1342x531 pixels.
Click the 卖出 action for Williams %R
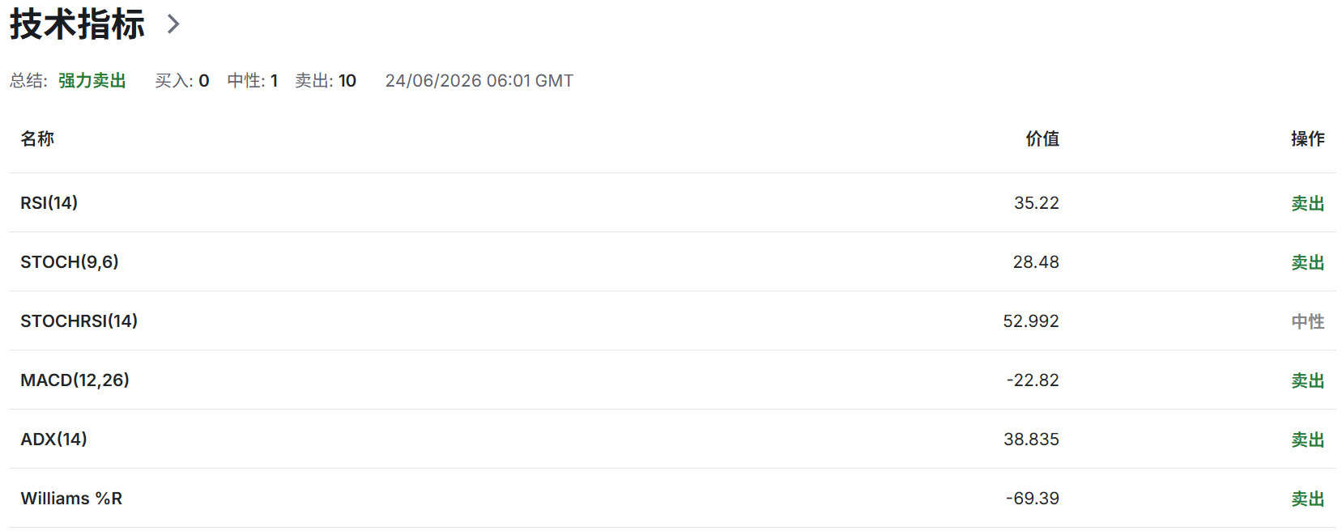(1308, 499)
